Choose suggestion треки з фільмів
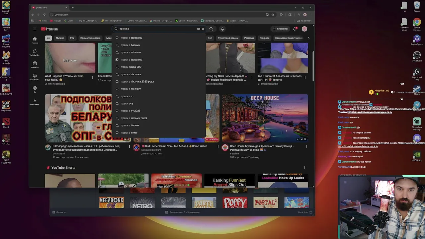Screen dimensions: 425x239 point(159,52)
